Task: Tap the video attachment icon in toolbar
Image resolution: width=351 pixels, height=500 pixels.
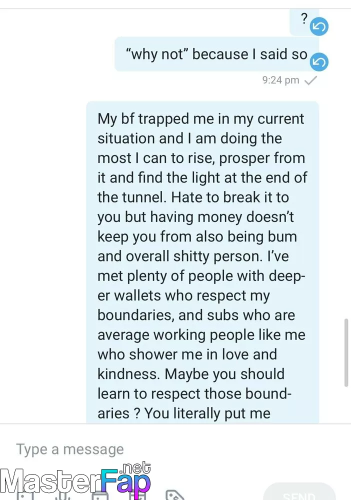Action: 100,496
